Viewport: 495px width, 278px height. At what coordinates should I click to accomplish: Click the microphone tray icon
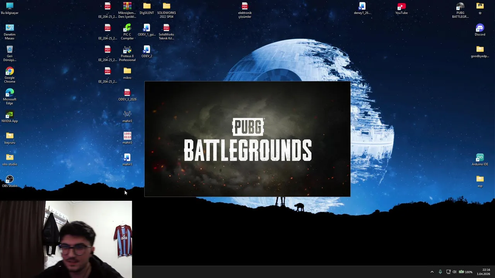(x=440, y=272)
